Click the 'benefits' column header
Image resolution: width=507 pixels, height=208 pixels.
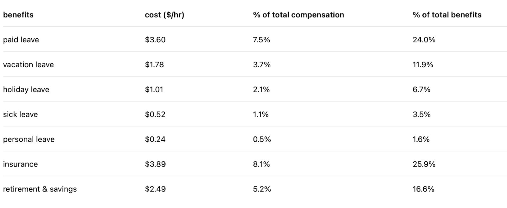click(18, 15)
